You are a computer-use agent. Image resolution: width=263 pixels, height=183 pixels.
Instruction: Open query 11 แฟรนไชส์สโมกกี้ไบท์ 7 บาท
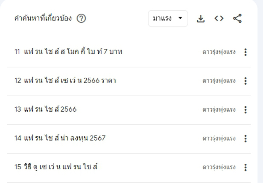pos(68,52)
